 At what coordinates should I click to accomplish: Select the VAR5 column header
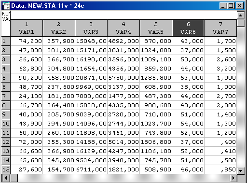156,28
